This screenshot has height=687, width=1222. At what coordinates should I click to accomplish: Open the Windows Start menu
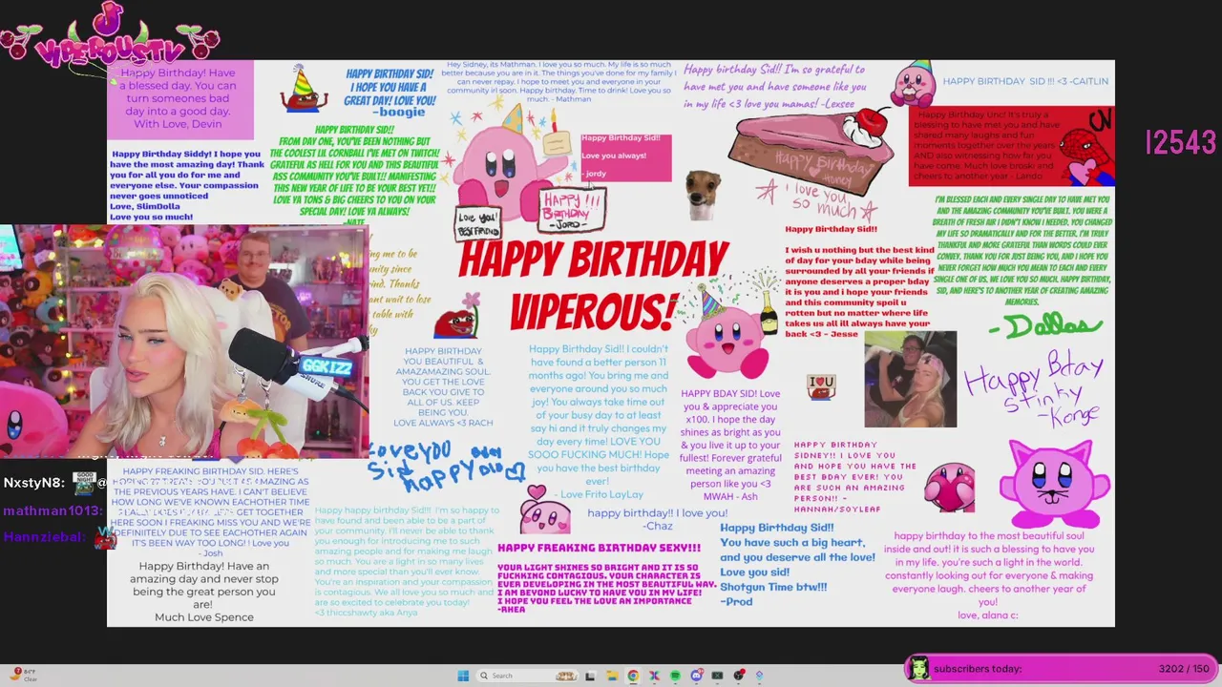(463, 676)
